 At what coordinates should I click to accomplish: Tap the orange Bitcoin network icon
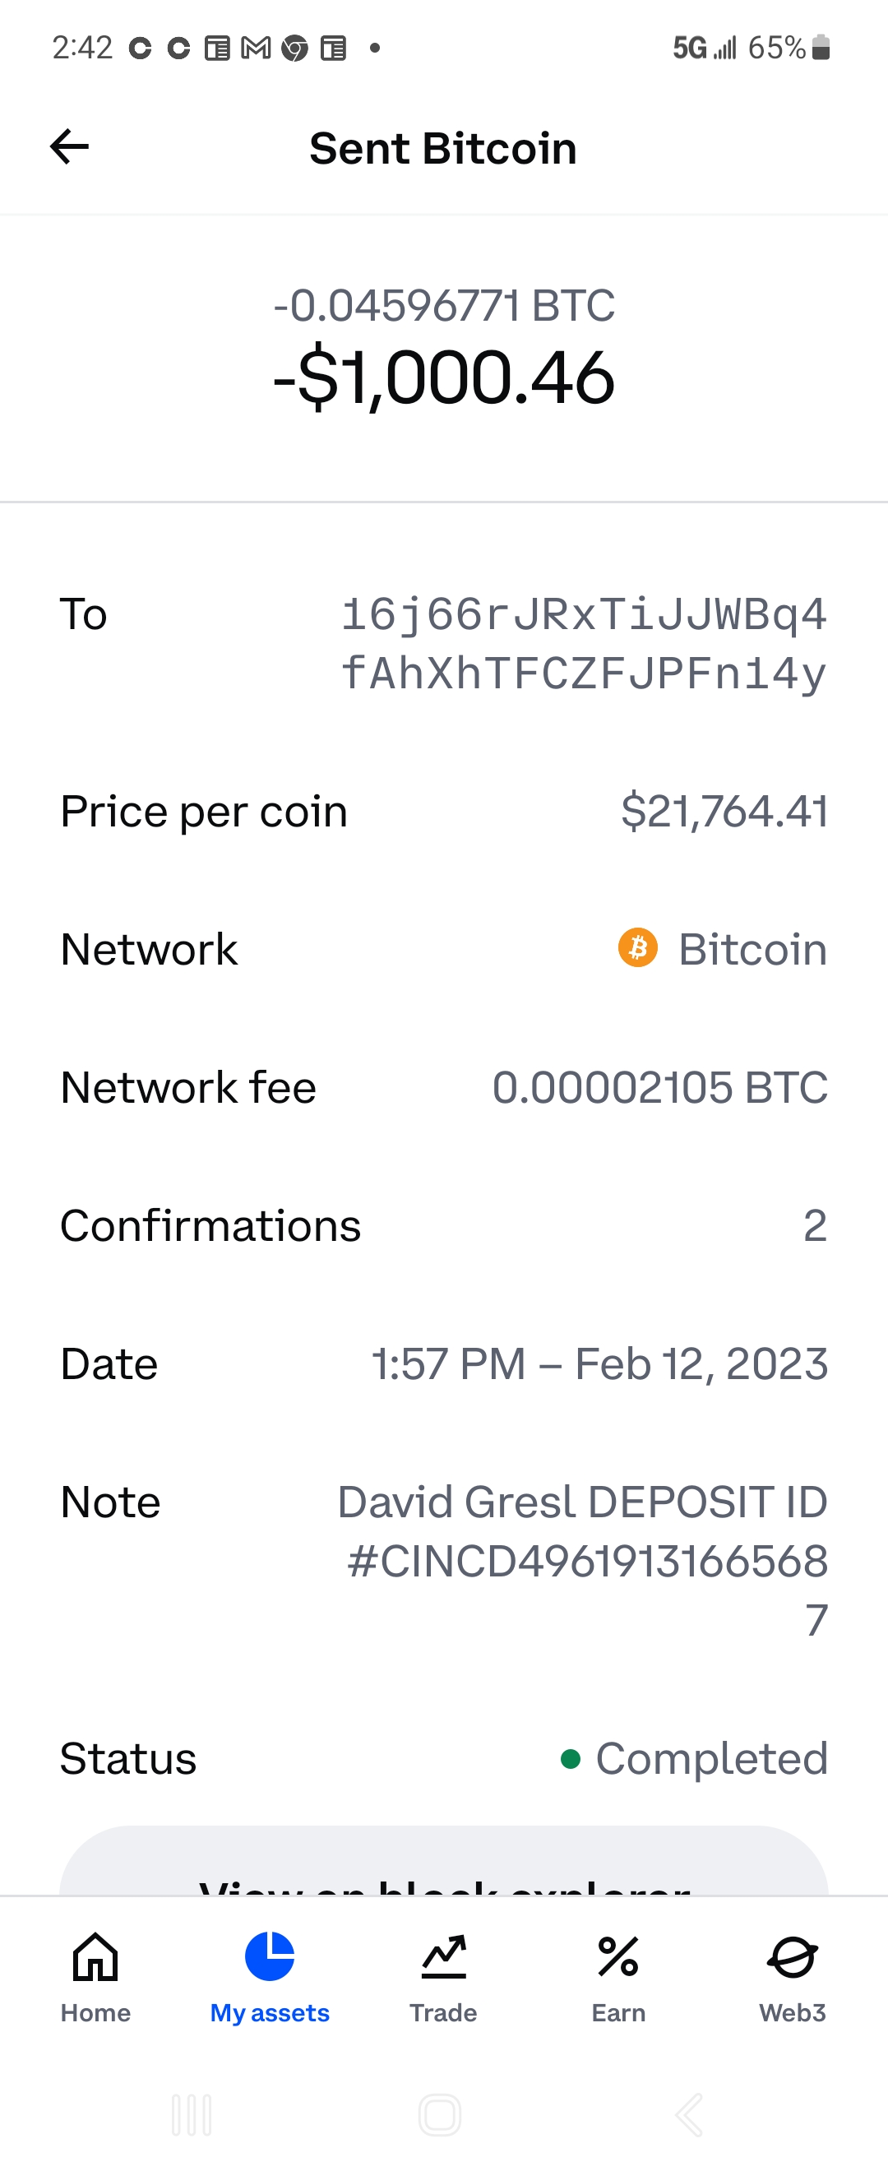coord(638,948)
